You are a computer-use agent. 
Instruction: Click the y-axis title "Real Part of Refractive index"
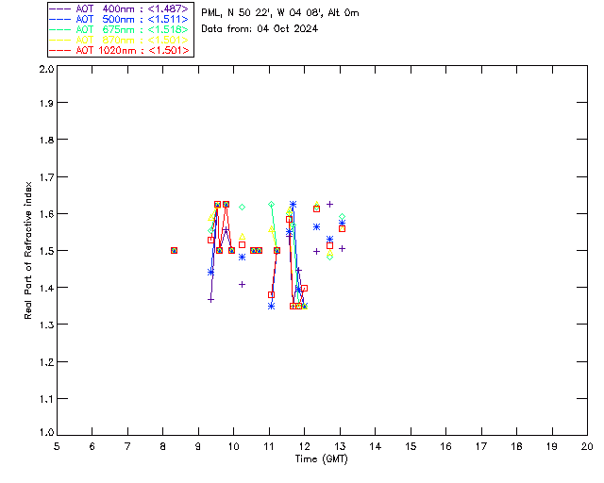click(x=28, y=250)
